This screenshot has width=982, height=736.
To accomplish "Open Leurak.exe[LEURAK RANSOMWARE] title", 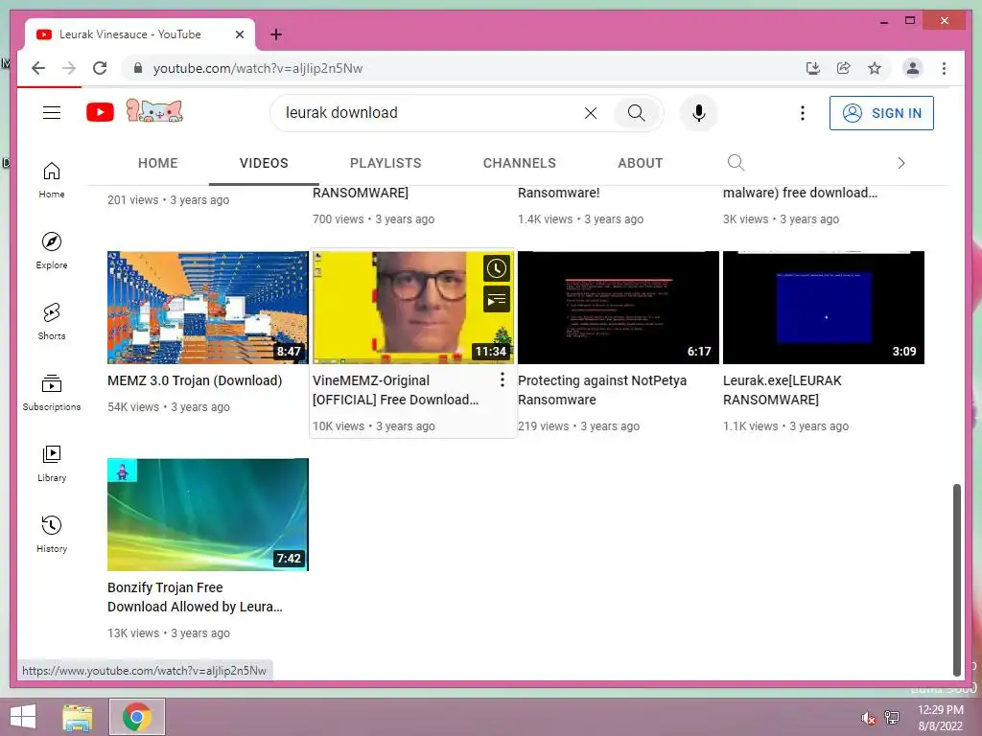I will coord(783,390).
